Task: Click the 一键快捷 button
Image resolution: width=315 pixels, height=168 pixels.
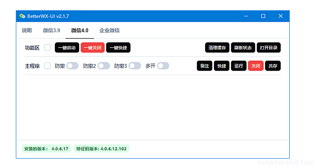Action: (x=118, y=47)
